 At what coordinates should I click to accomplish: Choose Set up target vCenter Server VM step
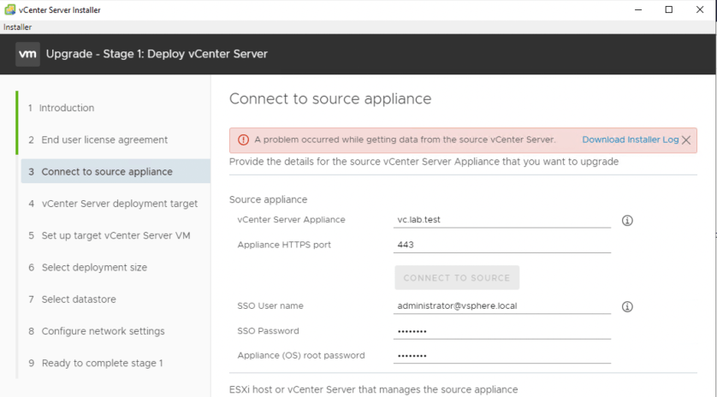[116, 235]
